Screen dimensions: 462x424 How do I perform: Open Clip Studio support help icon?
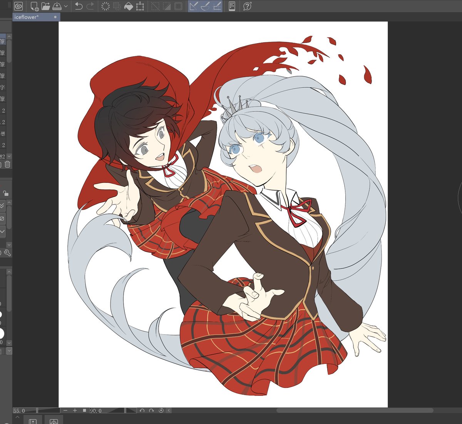[248, 6]
